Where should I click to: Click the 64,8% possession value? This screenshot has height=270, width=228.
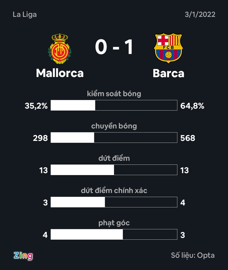point(192,106)
